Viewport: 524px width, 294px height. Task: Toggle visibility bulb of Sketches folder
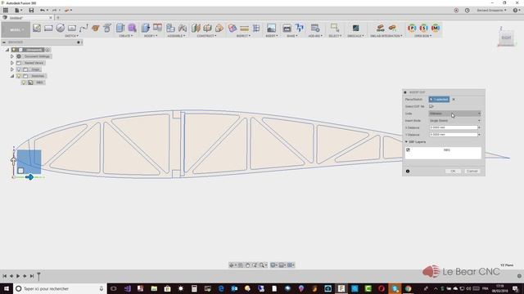pos(19,76)
